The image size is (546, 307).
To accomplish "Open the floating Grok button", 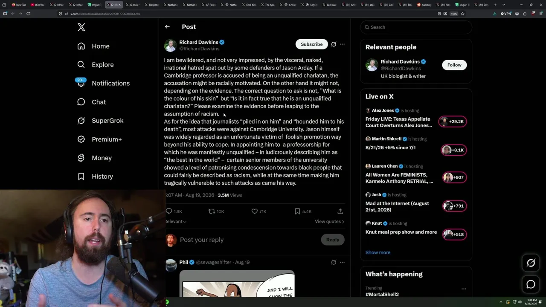I will [531, 263].
